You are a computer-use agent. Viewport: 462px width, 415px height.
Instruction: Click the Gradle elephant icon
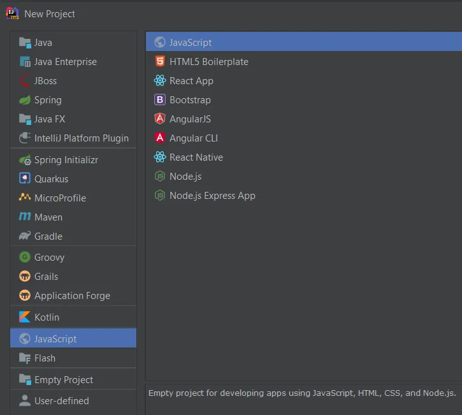pos(25,236)
